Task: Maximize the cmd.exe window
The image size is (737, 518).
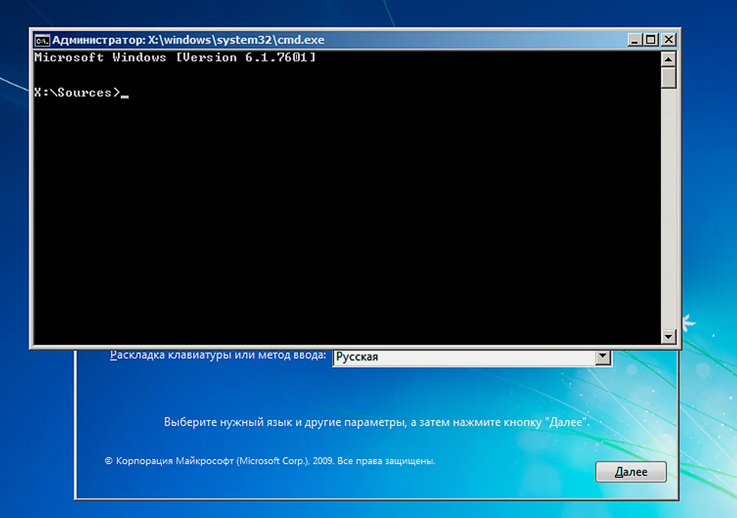Action: (x=651, y=40)
